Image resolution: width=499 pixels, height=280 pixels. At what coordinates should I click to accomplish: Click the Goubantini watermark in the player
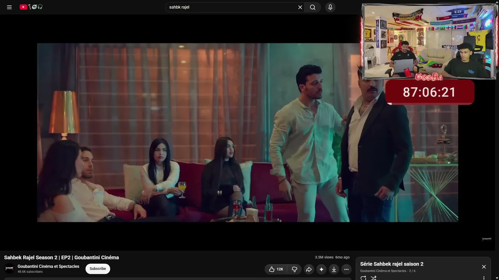[x=487, y=239]
